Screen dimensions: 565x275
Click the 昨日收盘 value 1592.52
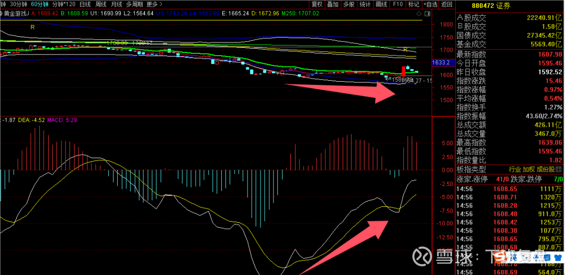[x=550, y=72]
